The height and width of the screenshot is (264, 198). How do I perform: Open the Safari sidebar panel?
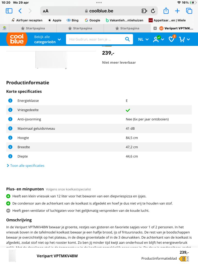9,11
